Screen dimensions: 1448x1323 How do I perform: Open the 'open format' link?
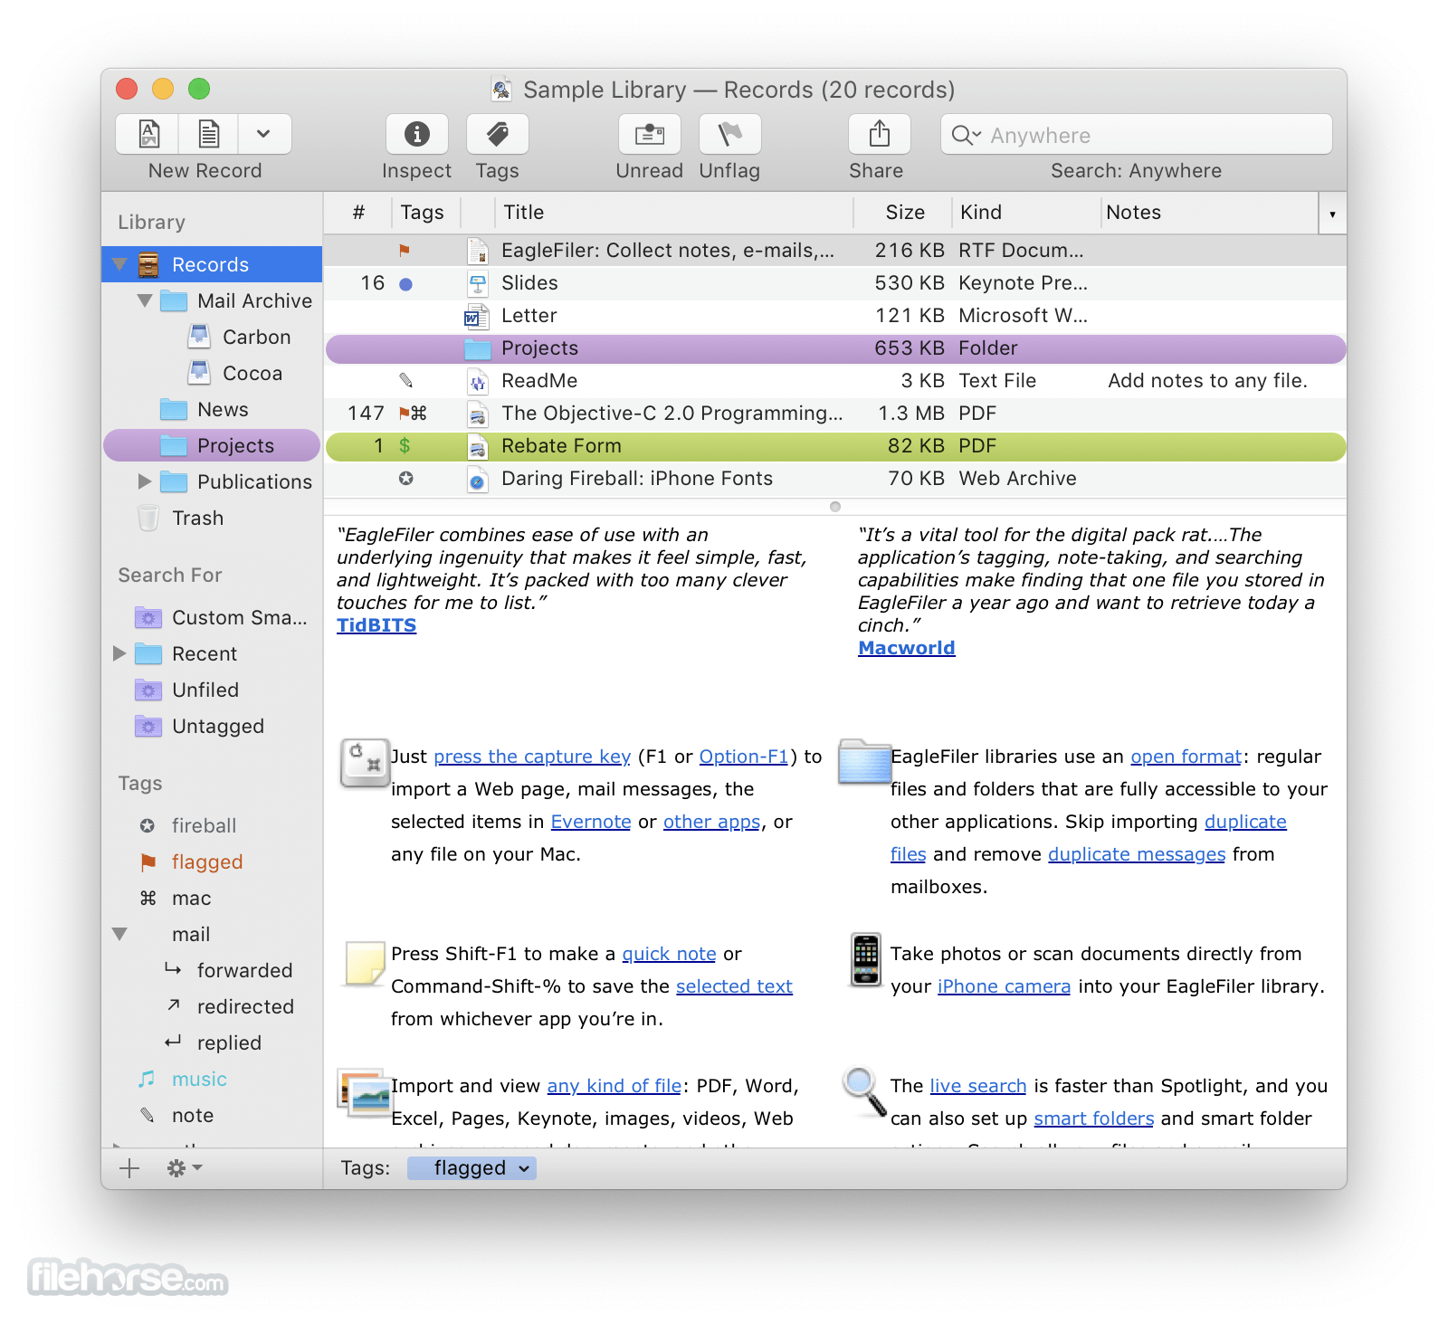coord(1186,757)
